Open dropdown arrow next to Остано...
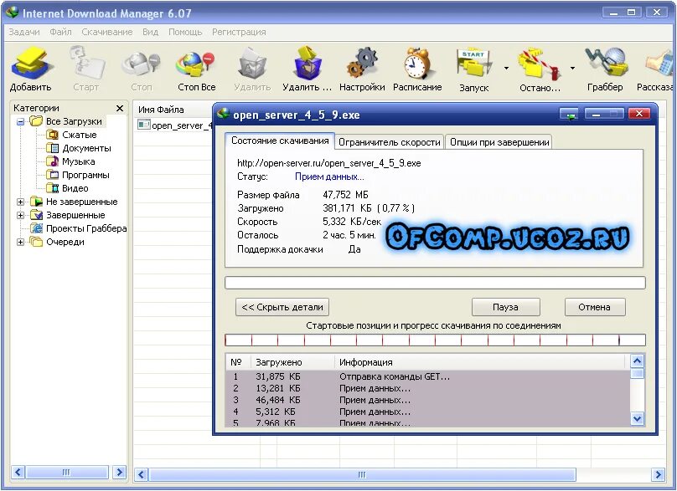 pyautogui.click(x=572, y=68)
